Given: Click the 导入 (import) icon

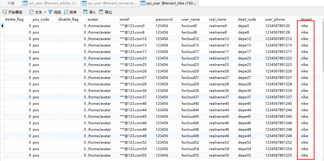Looking at the screenshot, I should click(x=86, y=12).
